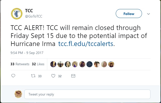Open the tcc.fl.edu/tccalerts link
Image resolution: width=161 pixels, height=103 pixels.
tap(86, 44)
